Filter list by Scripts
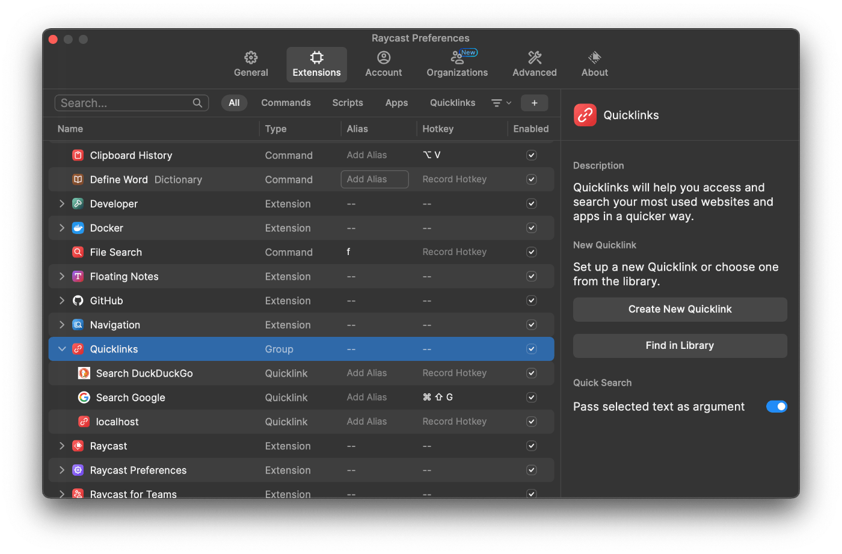 (348, 103)
